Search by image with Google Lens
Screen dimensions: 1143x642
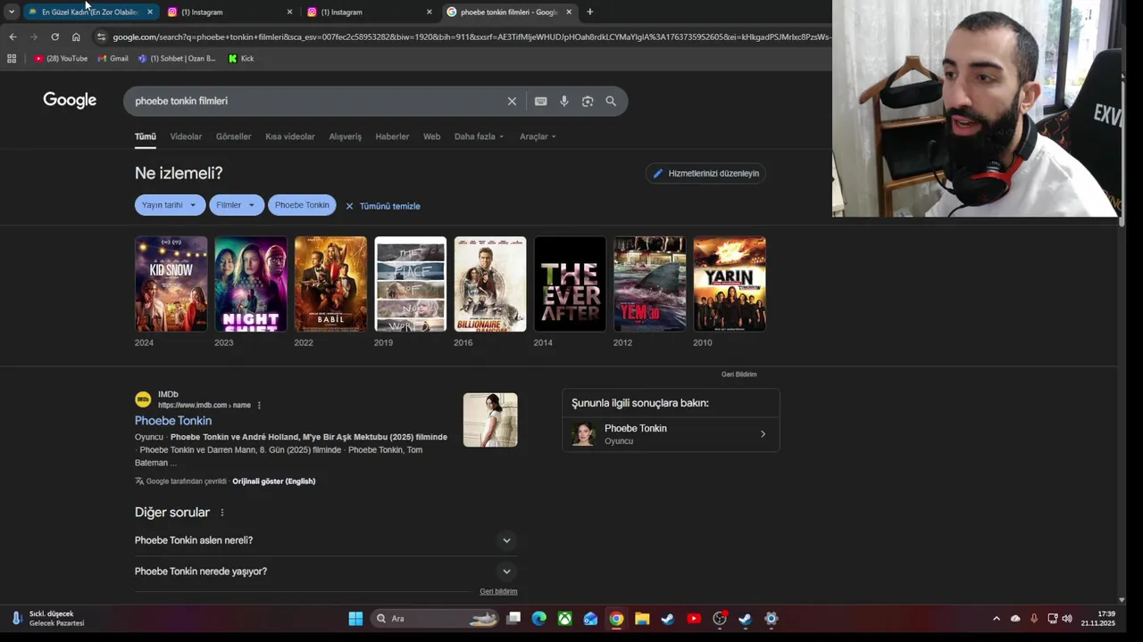[587, 101]
